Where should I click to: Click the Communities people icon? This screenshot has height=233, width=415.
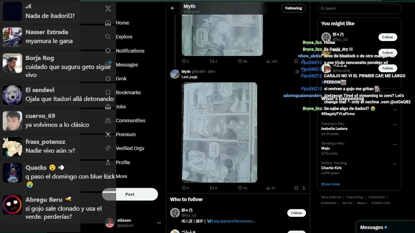(x=108, y=120)
